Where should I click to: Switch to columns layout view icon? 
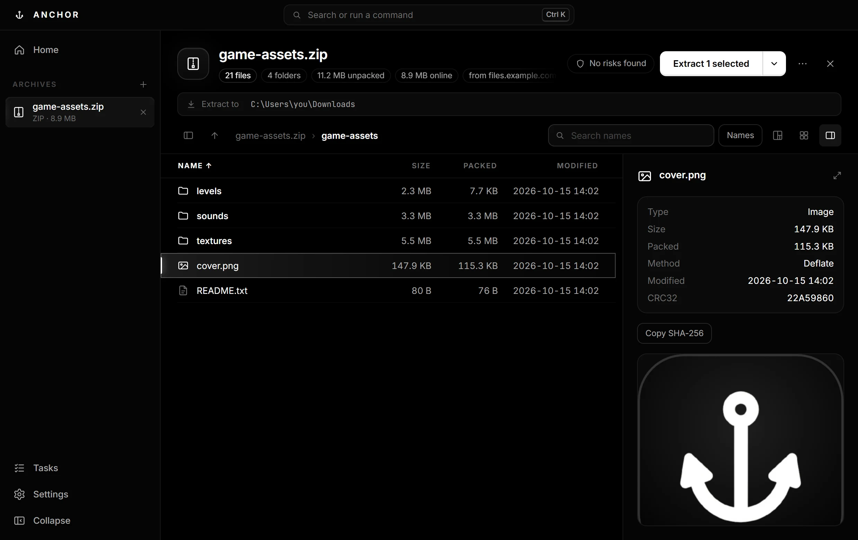(x=777, y=135)
